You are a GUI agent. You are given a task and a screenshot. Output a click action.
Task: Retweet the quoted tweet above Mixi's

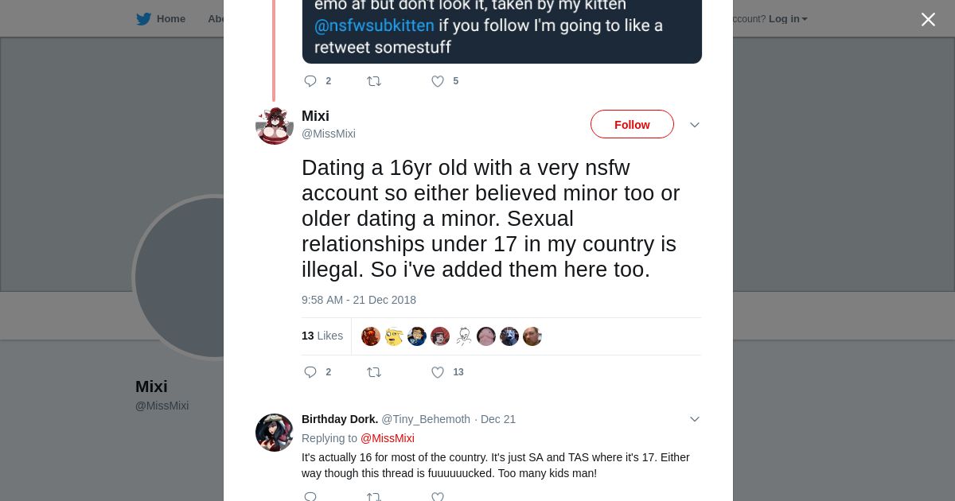point(374,81)
